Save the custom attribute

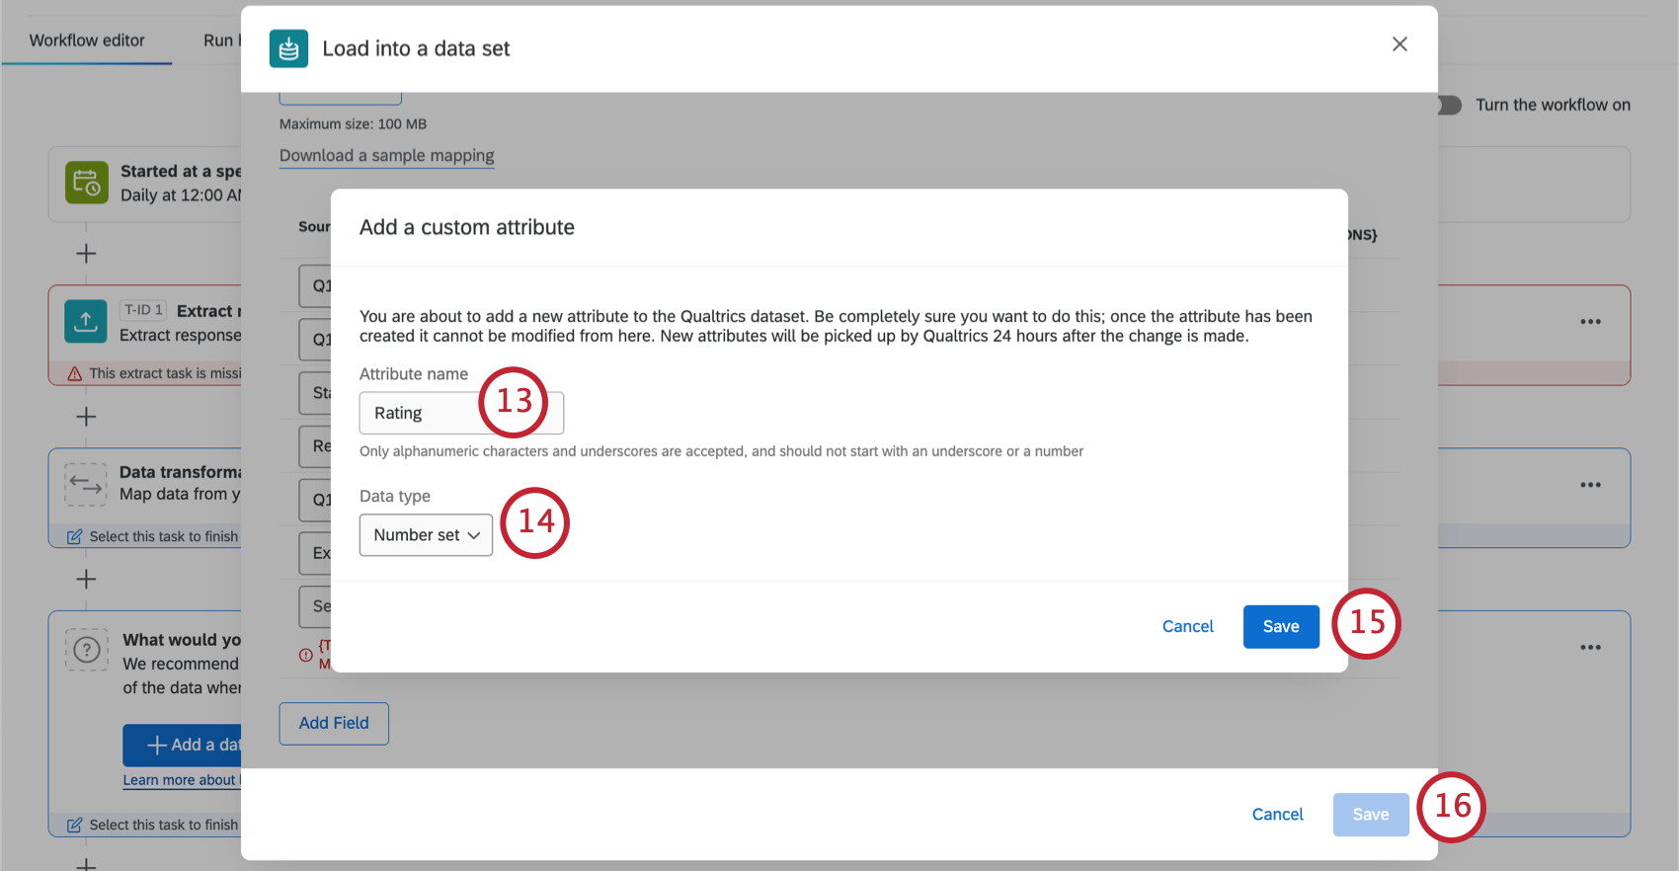(x=1281, y=626)
